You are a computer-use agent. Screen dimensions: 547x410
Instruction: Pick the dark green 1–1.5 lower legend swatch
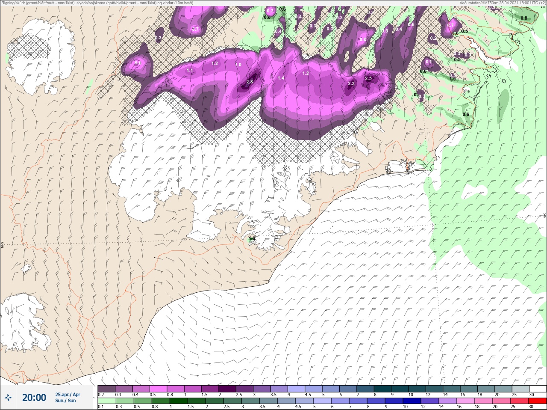tap(178, 401)
